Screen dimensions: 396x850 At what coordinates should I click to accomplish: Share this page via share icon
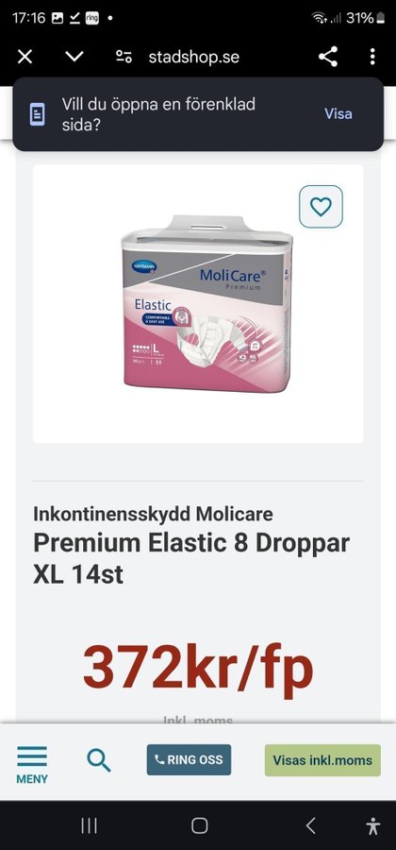328,57
